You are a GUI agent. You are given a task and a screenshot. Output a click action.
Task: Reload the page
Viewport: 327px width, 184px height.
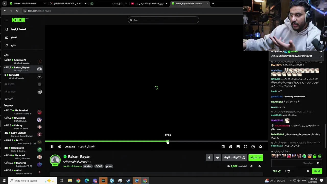tap(17, 11)
